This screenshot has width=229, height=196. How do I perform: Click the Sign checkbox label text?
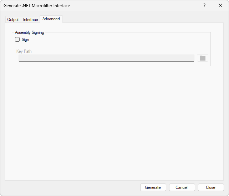tap(25, 40)
